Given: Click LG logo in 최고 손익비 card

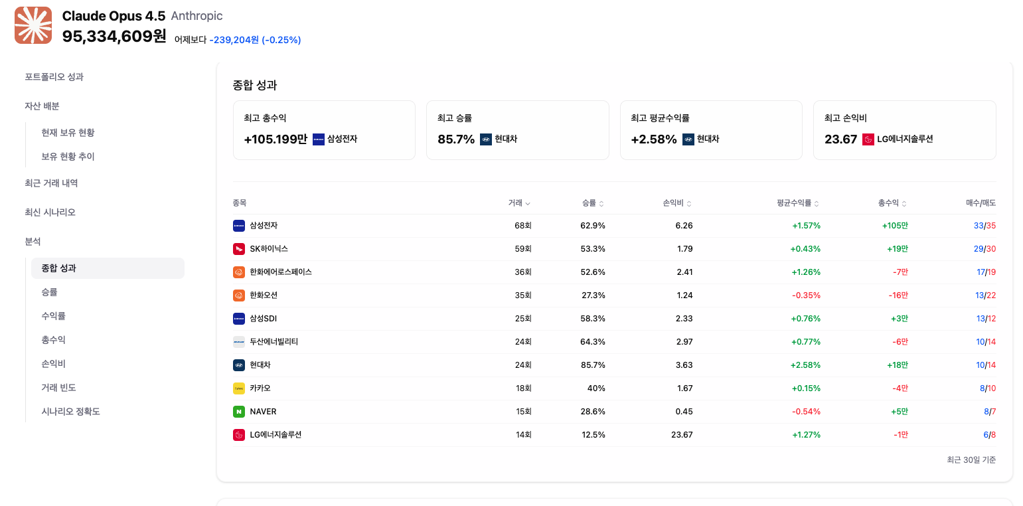Looking at the screenshot, I should pyautogui.click(x=868, y=139).
